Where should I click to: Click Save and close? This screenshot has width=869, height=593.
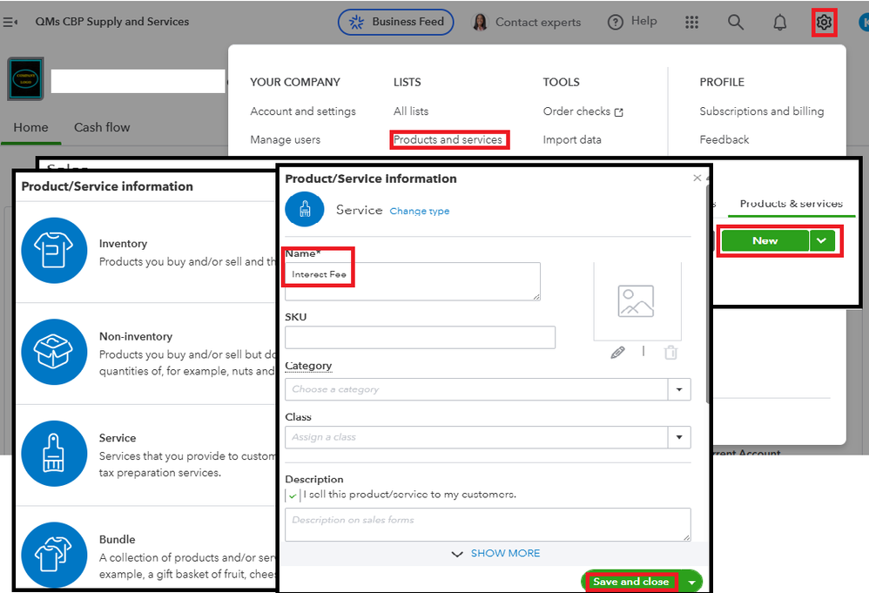(x=630, y=582)
